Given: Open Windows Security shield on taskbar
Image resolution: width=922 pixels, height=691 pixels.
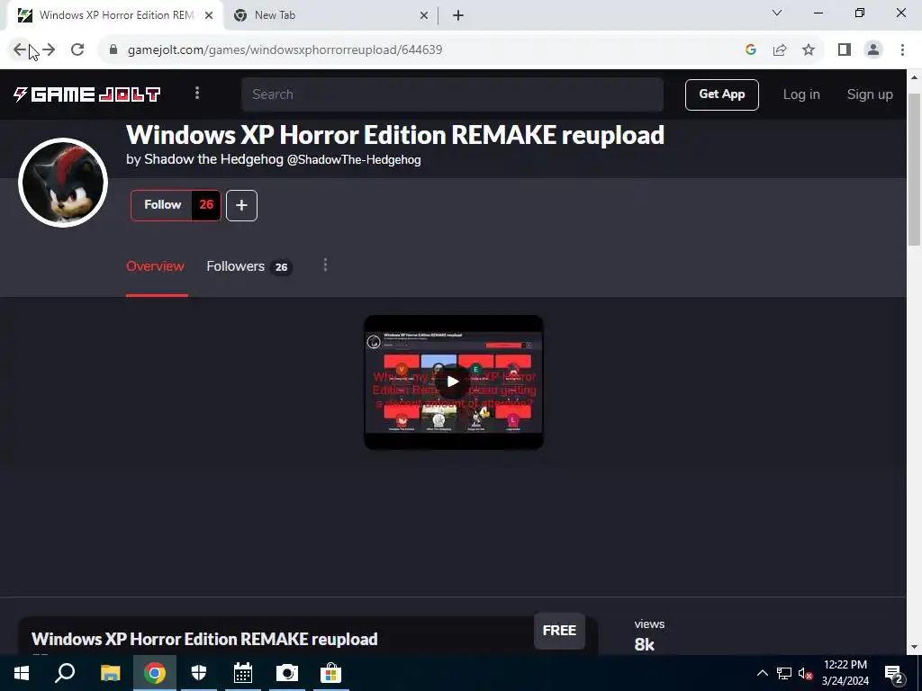Looking at the screenshot, I should coord(199,673).
